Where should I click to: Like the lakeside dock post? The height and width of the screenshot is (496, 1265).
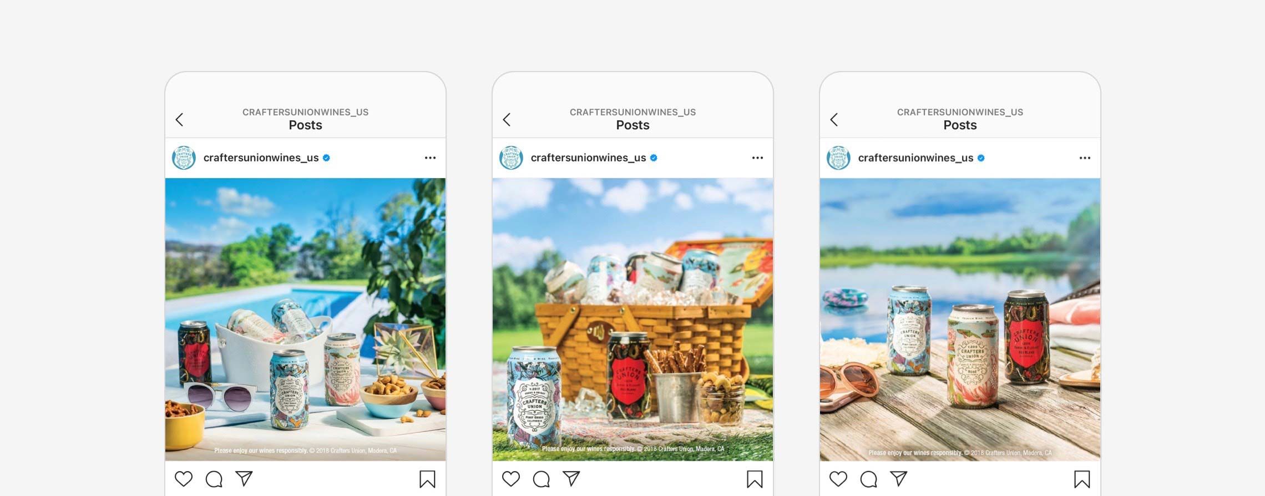point(838,479)
